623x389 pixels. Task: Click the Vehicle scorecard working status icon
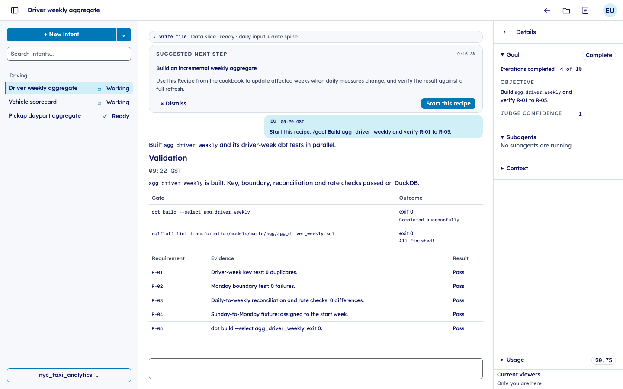100,103
